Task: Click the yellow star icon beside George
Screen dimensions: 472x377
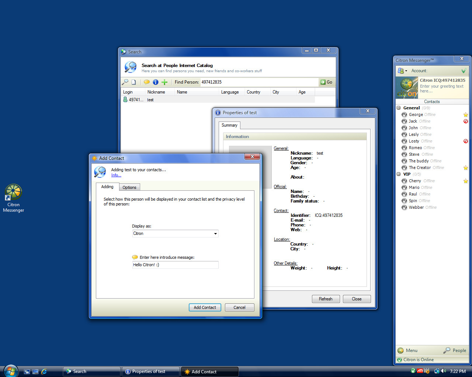Action: (x=466, y=114)
